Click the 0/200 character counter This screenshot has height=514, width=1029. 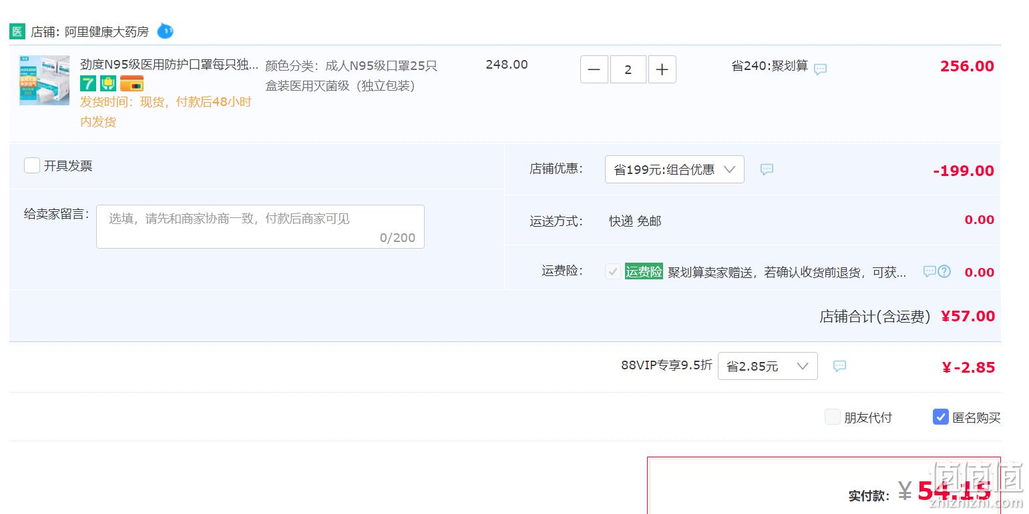tap(397, 237)
